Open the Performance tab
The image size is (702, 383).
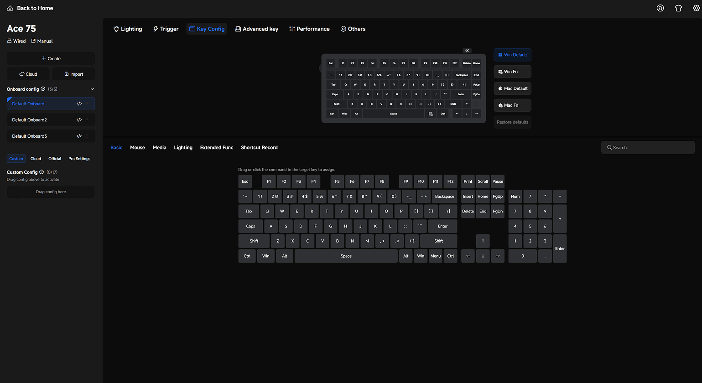[309, 29]
